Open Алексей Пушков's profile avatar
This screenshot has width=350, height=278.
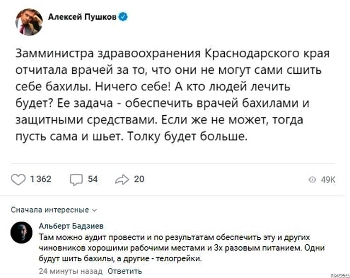(30, 22)
